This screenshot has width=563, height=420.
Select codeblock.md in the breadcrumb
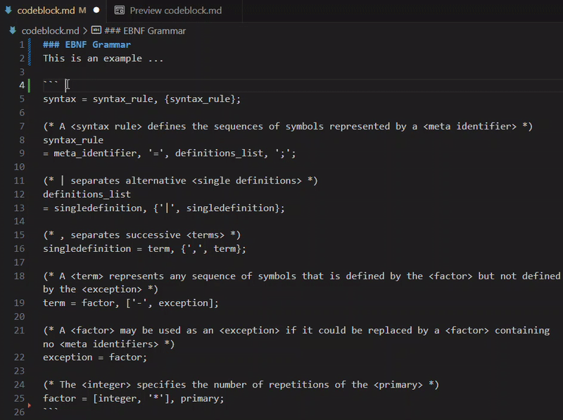pyautogui.click(x=50, y=31)
